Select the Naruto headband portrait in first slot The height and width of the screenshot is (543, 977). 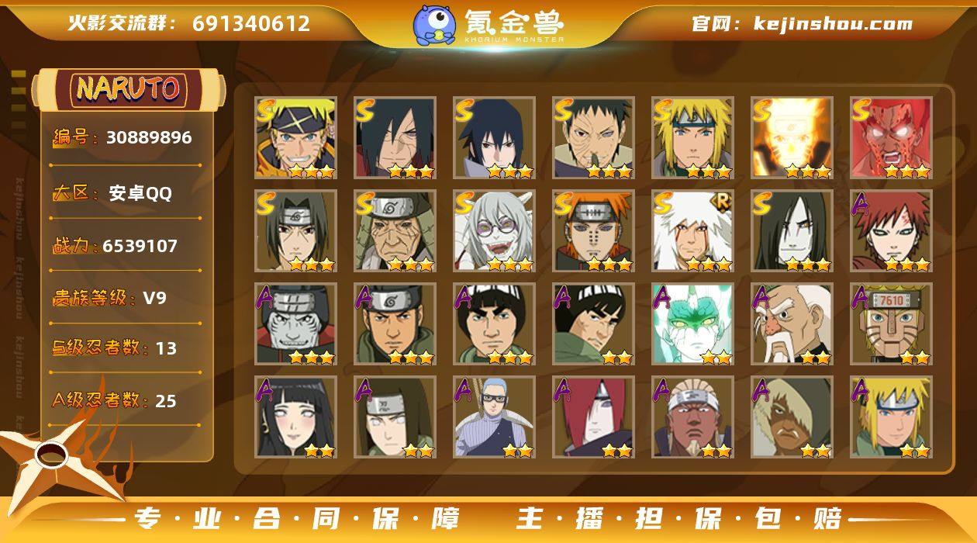point(295,138)
